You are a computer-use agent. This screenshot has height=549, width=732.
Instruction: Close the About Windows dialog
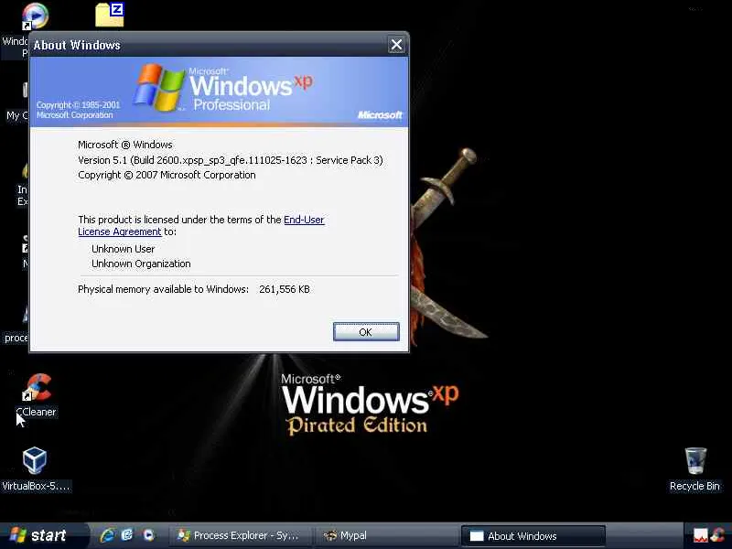coord(396,45)
